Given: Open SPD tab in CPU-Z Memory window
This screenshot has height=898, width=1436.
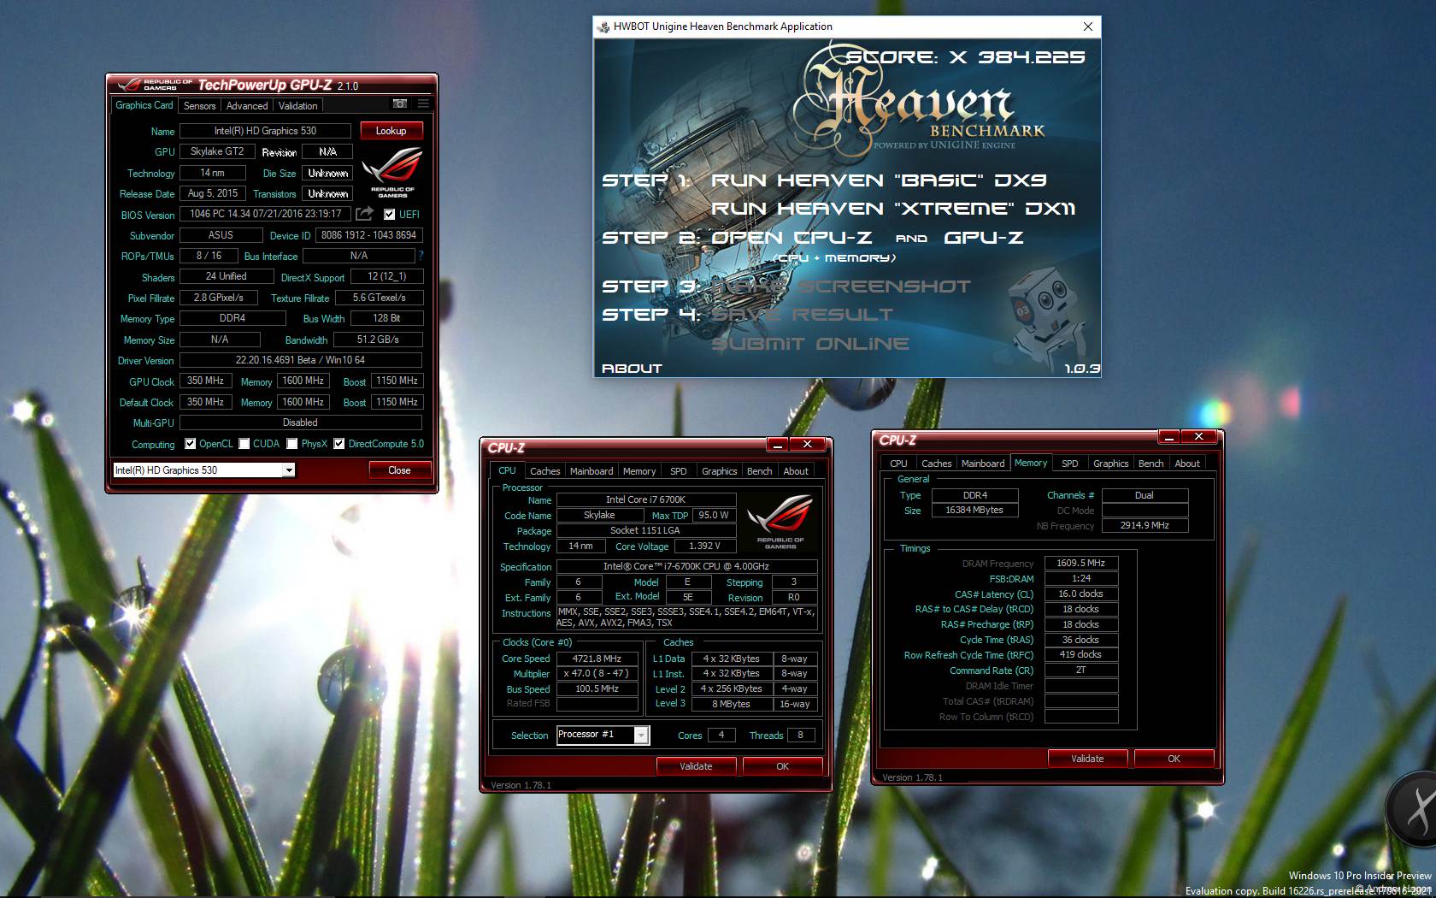Looking at the screenshot, I should 1069,464.
